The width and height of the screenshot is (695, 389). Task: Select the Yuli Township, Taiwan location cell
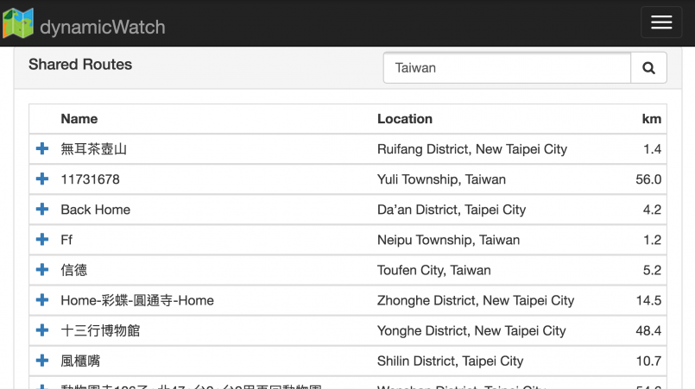(441, 179)
